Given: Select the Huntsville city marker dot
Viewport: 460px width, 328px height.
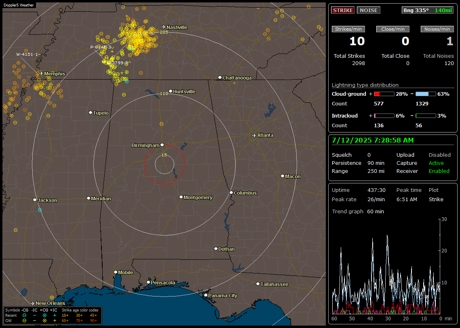Looking at the screenshot, I should pyautogui.click(x=171, y=91).
